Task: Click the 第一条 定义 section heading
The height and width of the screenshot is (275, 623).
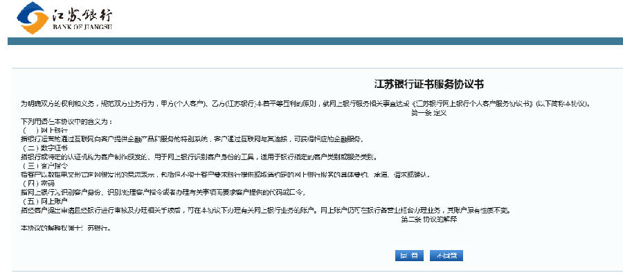Action: tap(429, 112)
